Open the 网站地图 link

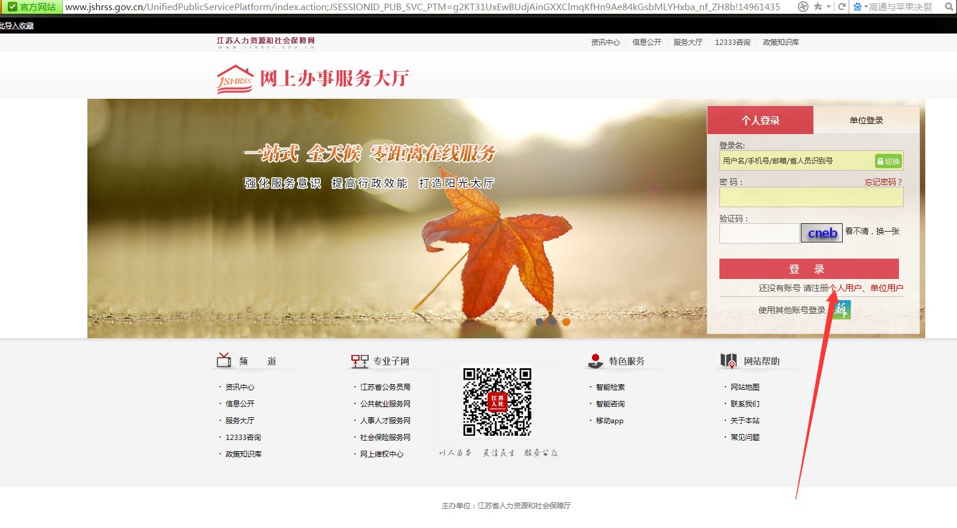(x=745, y=387)
